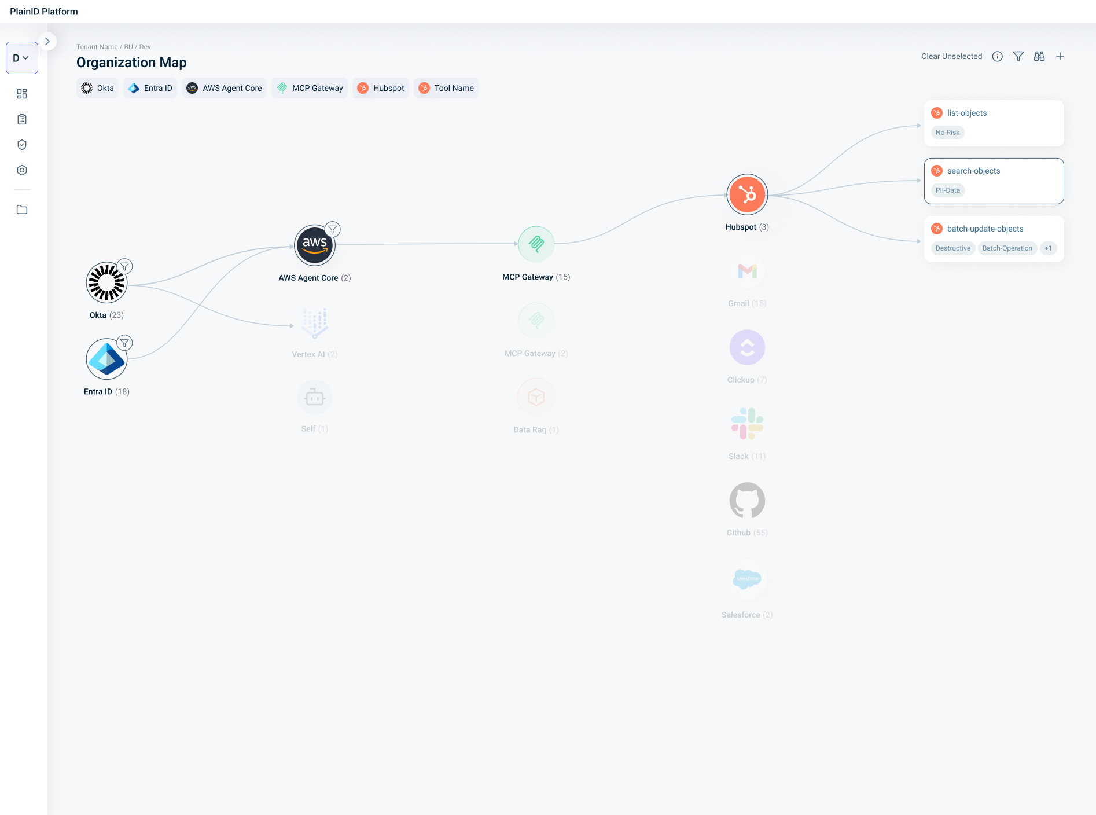Viewport: 1096px width, 815px height.
Task: Open the D environment dropdown
Action: point(21,58)
